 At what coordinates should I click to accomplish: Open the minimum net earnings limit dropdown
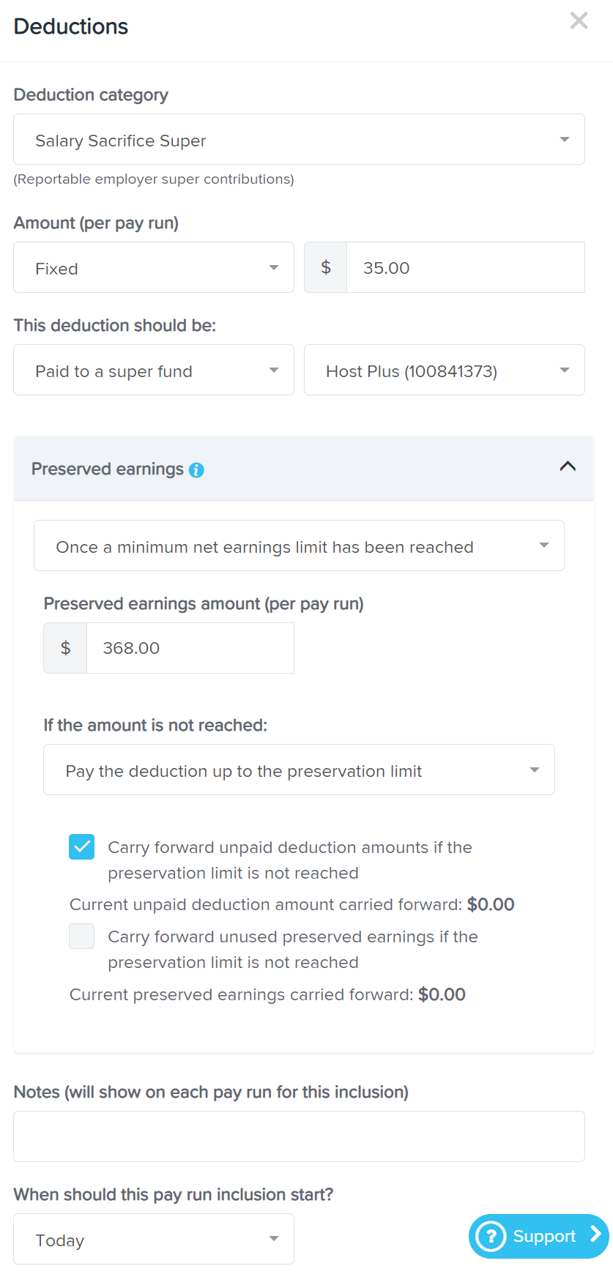click(299, 546)
